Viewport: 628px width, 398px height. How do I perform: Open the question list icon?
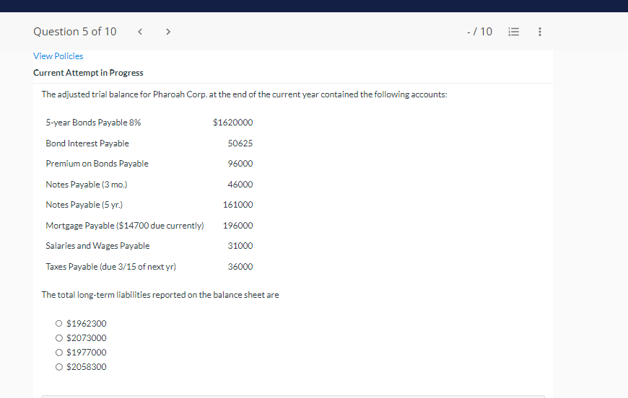(x=513, y=32)
